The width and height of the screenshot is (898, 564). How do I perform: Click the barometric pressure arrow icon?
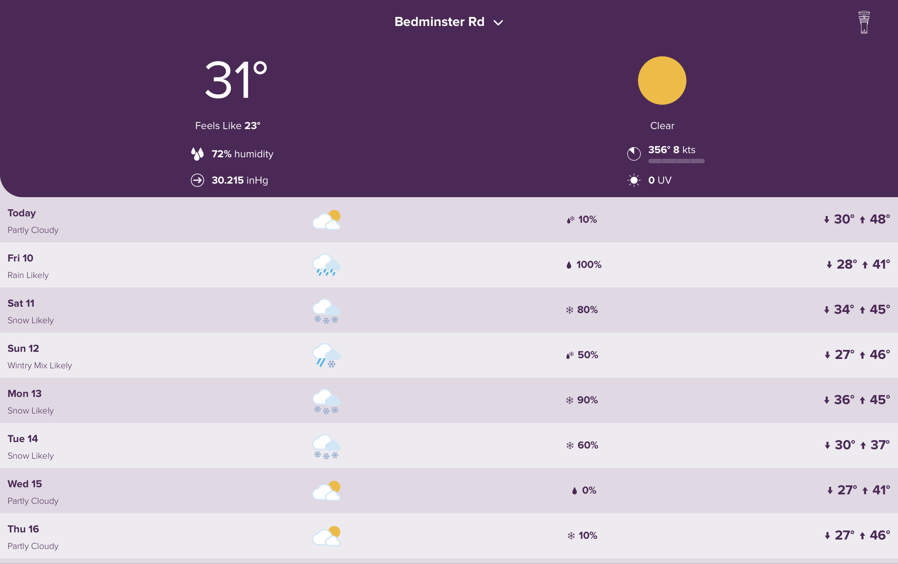197,180
